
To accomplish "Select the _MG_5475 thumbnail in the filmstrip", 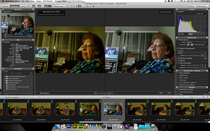I will (137, 109).
